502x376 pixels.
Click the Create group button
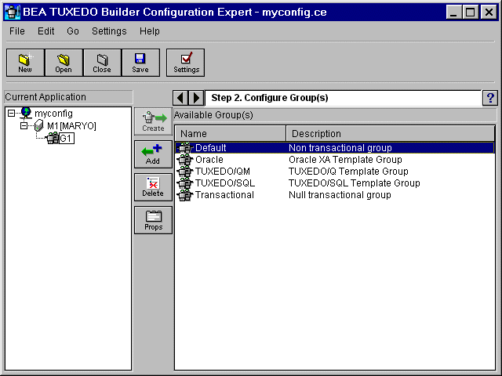(x=154, y=121)
